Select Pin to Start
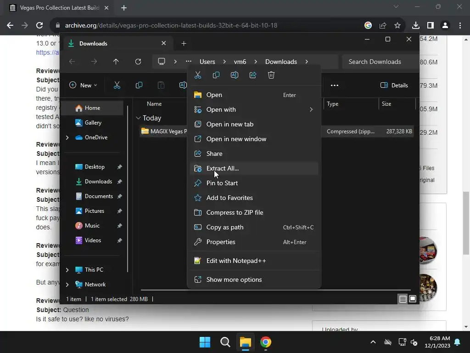The image size is (470, 353). click(254, 183)
